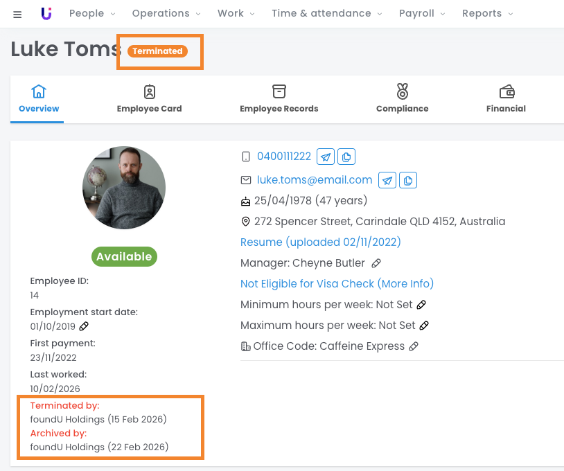Edit minimum hours per week
Image resolution: width=564 pixels, height=471 pixels.
click(x=421, y=305)
